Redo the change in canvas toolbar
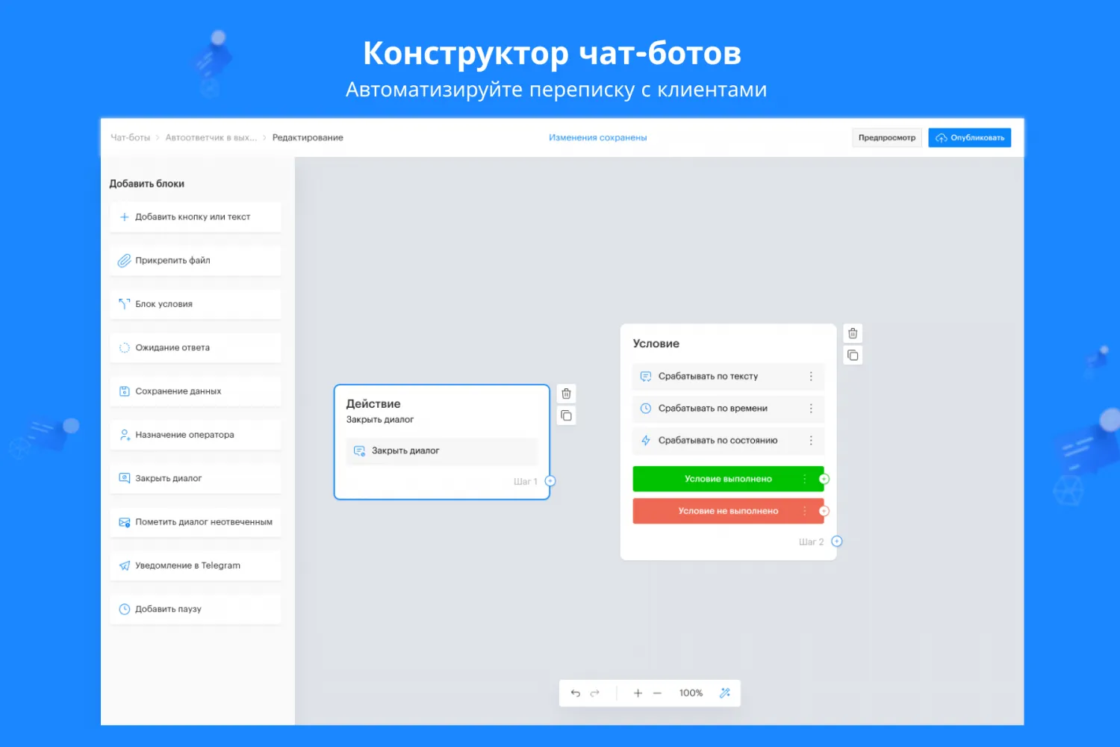Viewport: 1120px width, 747px height. (x=595, y=693)
